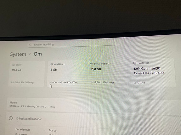The height and width of the screenshot is (135, 181).
Task: Focus the 'Find en indstilling' search field
Action: click(75, 44)
